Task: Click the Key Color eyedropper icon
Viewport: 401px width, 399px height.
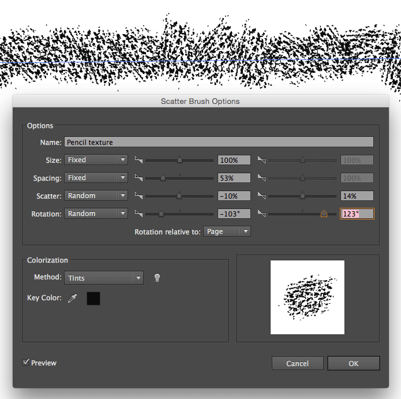Action: 73,299
